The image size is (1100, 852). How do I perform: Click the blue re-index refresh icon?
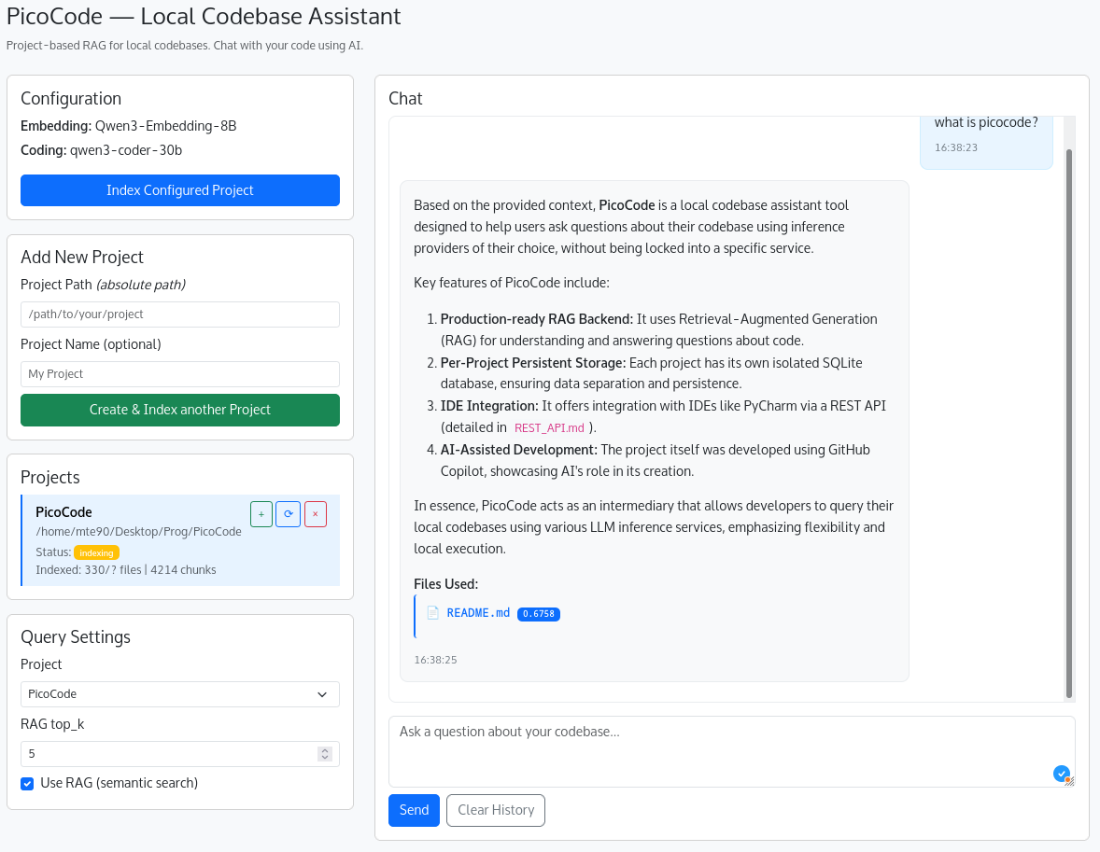tap(289, 514)
